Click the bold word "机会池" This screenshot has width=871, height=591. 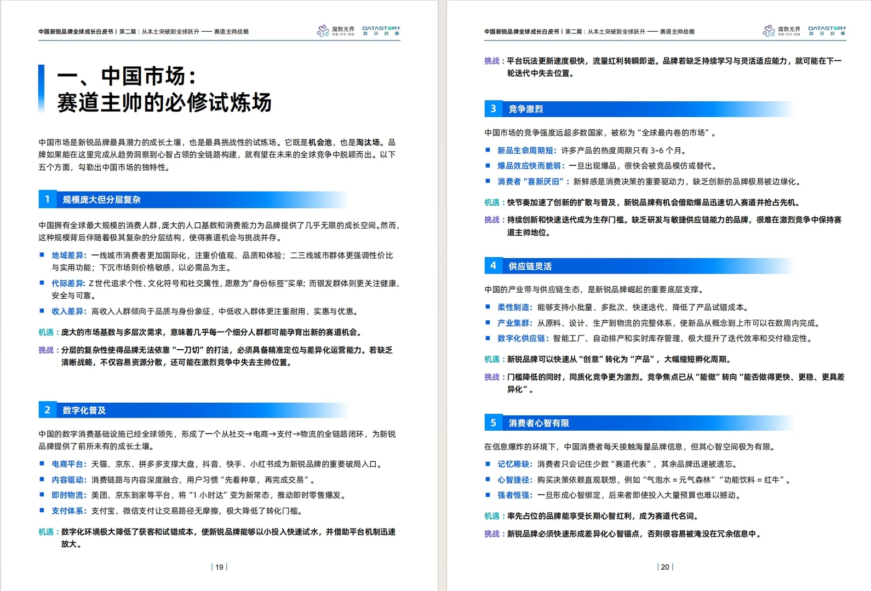tap(320, 142)
